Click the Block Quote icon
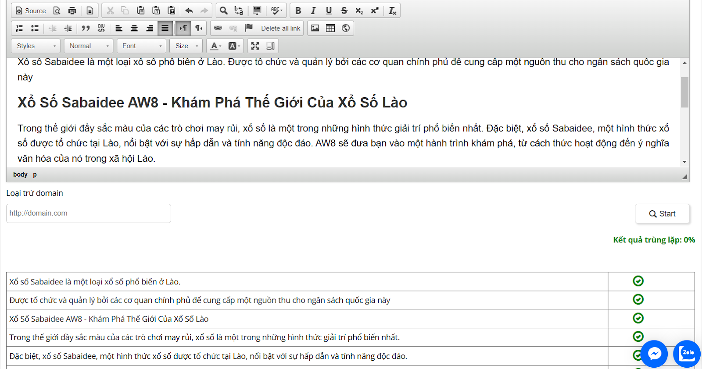This screenshot has width=702, height=369. click(86, 28)
